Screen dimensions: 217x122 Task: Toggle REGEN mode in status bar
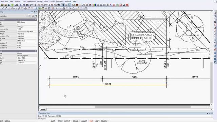point(104,121)
